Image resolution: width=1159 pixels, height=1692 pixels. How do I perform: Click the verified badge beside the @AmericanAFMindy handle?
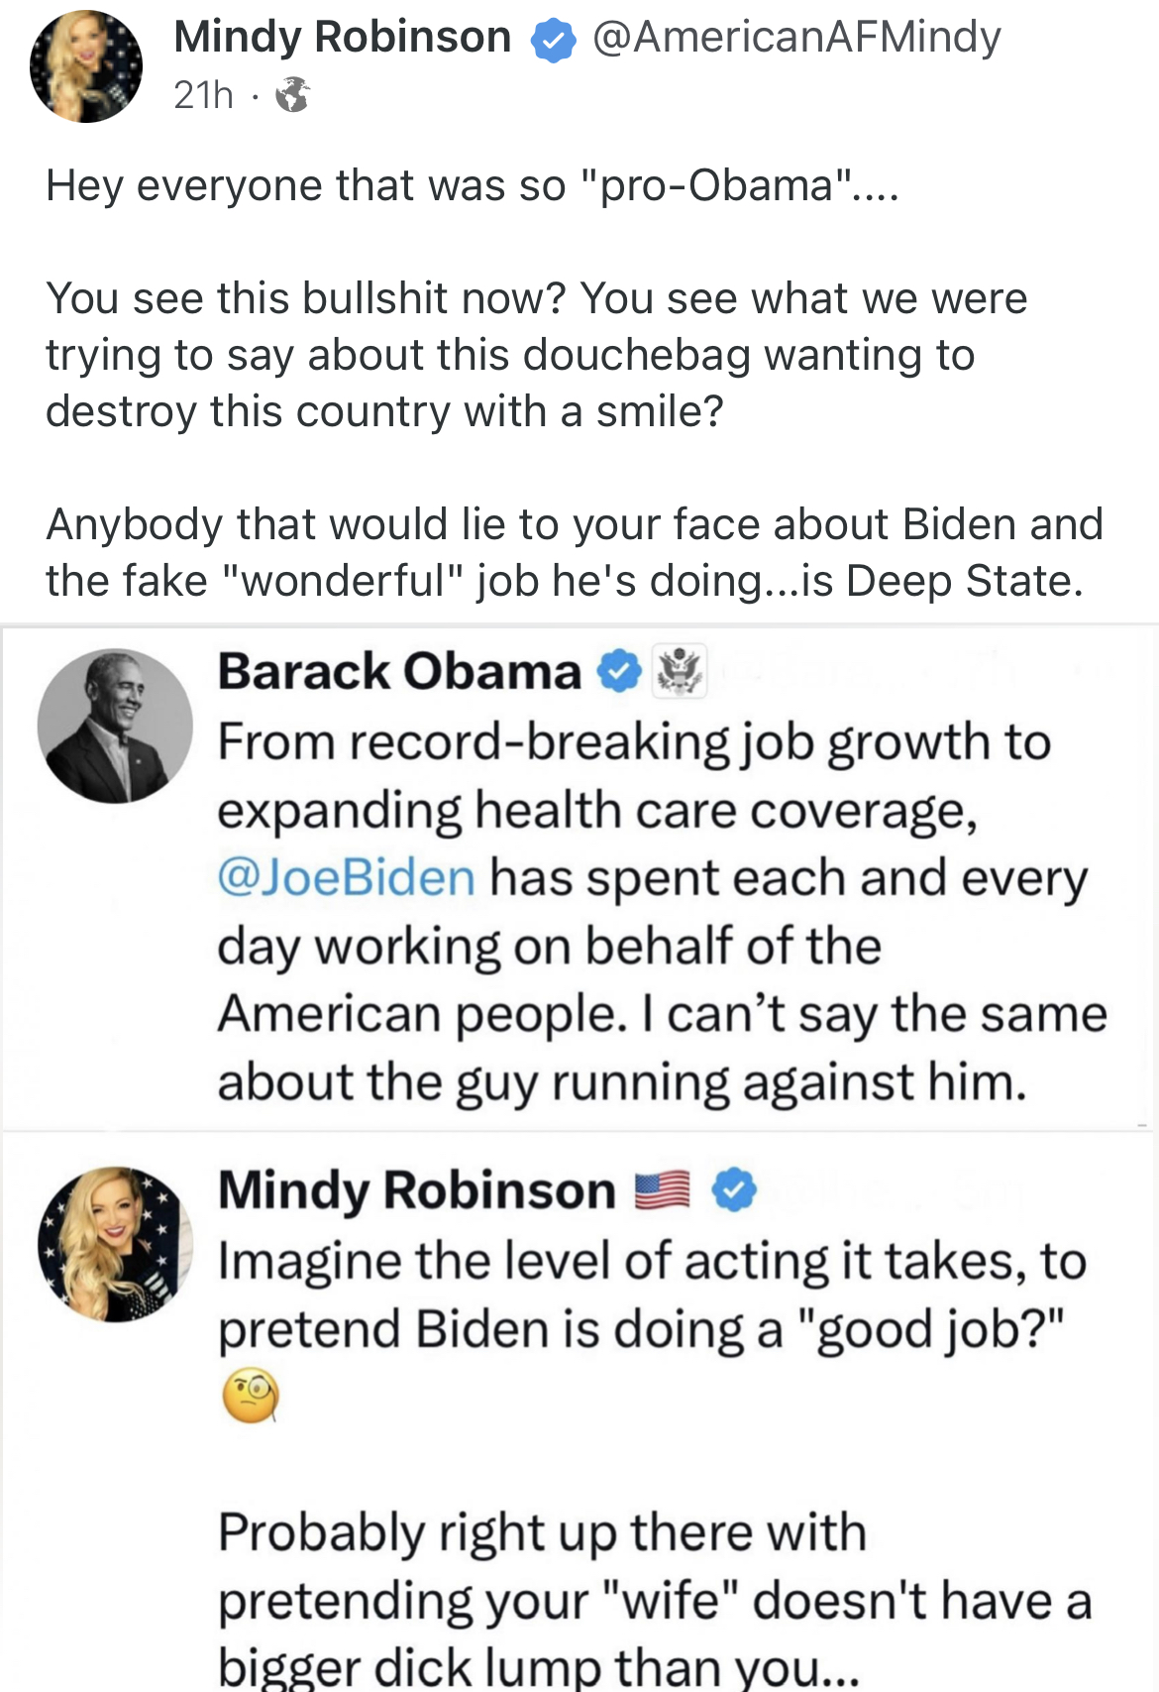553,41
